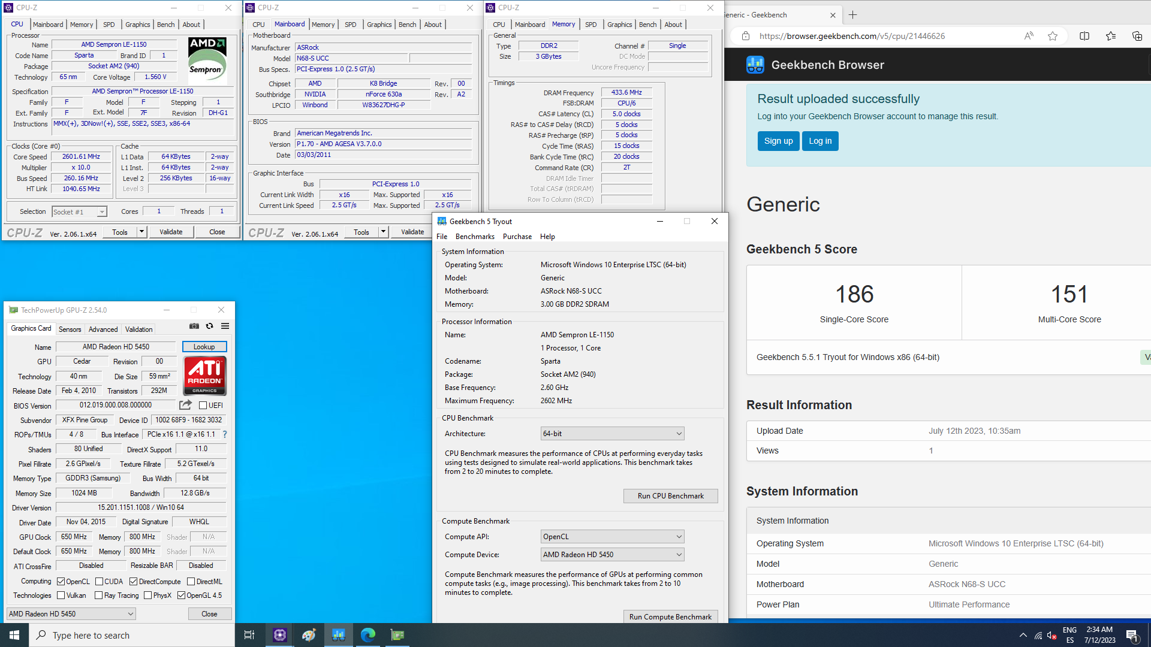This screenshot has width=1151, height=647.
Task: Click the muted volume tray icon
Action: pyautogui.click(x=1052, y=636)
